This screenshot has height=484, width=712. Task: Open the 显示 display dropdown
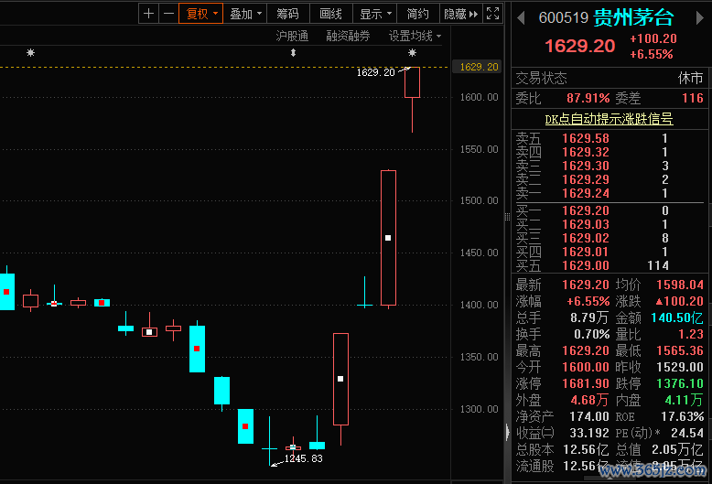point(374,14)
